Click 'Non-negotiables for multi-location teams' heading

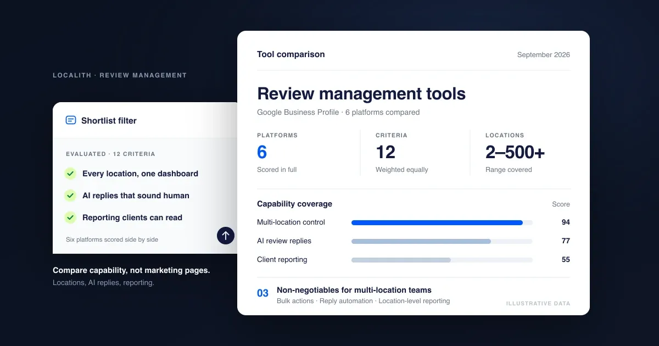point(354,290)
